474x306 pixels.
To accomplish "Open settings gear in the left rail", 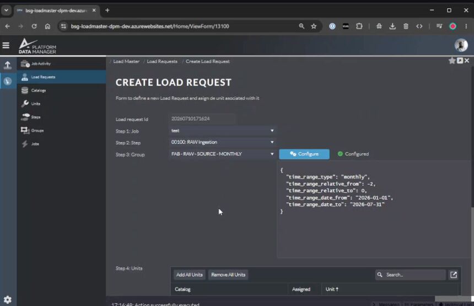I will point(8,299).
